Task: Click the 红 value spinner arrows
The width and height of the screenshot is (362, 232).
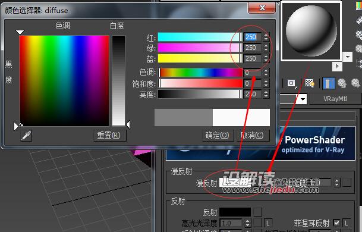Action: (x=266, y=37)
